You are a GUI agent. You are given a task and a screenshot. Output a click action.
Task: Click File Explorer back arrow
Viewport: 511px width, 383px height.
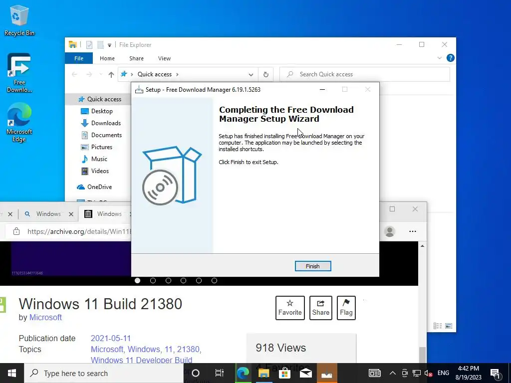coord(74,75)
